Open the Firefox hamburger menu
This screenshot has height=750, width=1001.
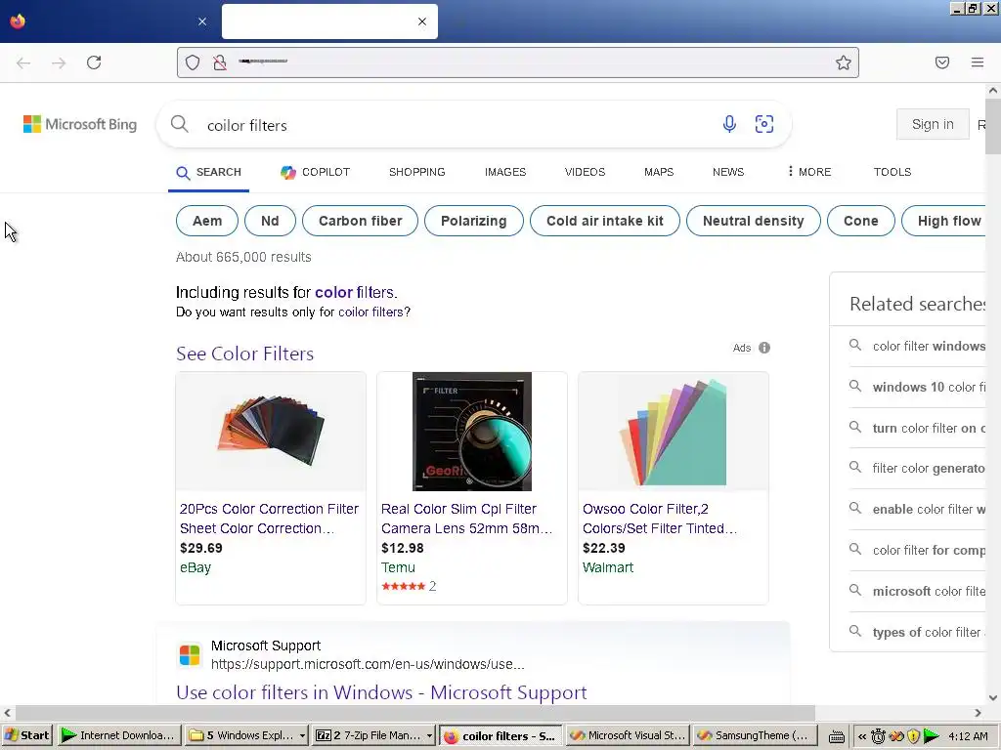tap(978, 62)
